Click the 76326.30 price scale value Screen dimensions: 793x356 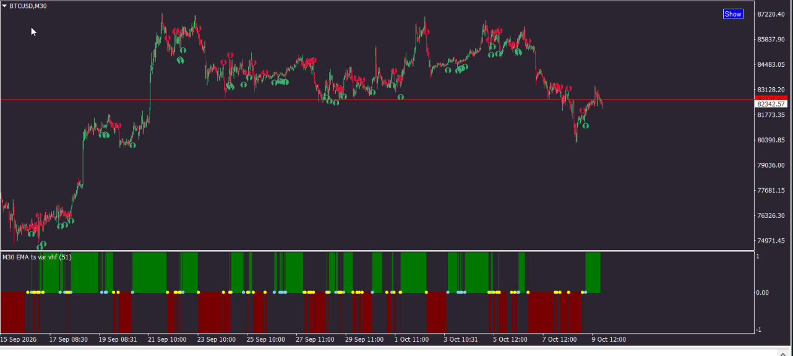pyautogui.click(x=771, y=215)
